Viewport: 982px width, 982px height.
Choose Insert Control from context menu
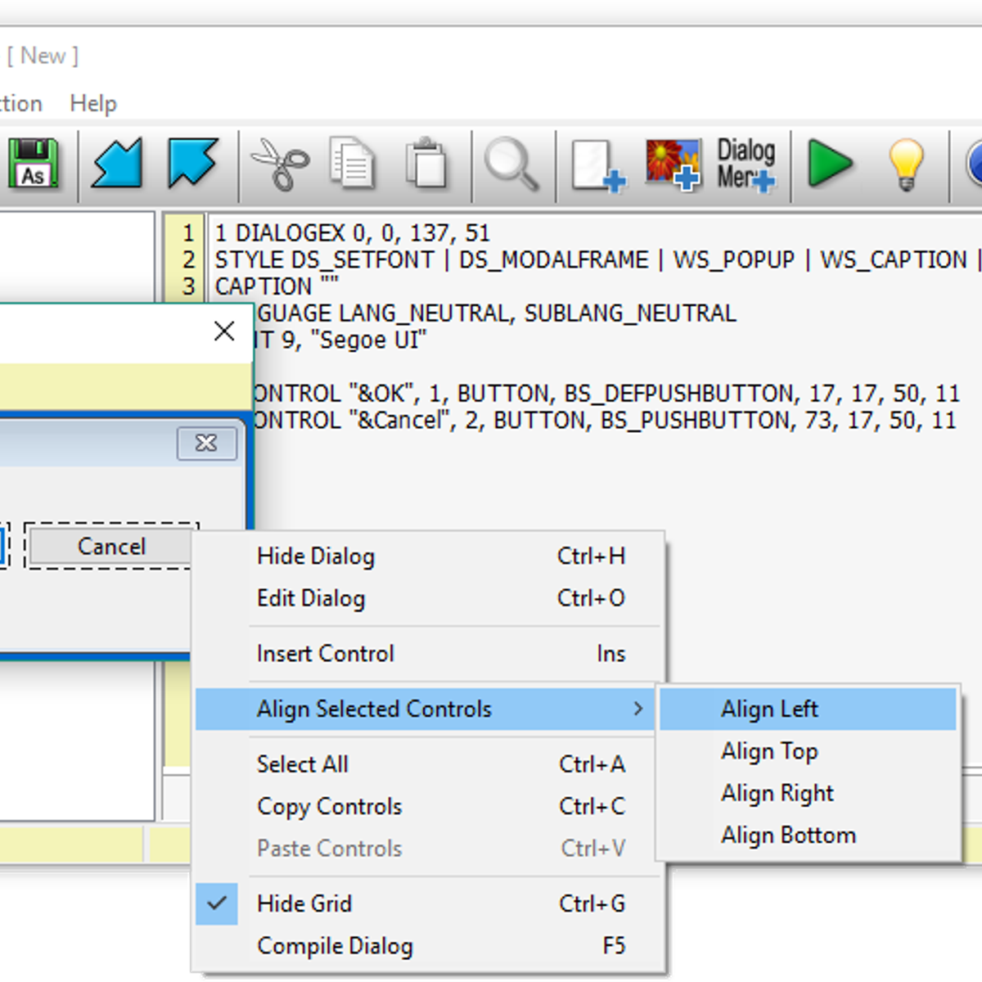tap(326, 654)
